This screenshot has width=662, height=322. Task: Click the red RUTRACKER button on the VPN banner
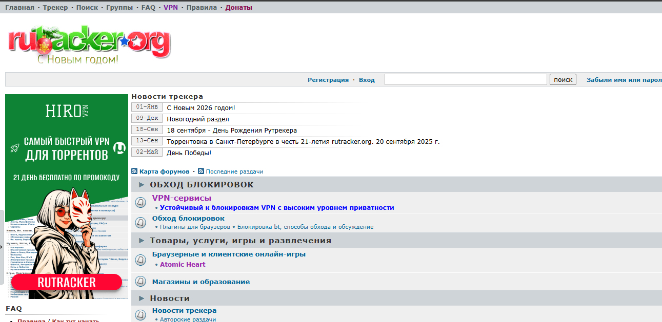pos(67,283)
